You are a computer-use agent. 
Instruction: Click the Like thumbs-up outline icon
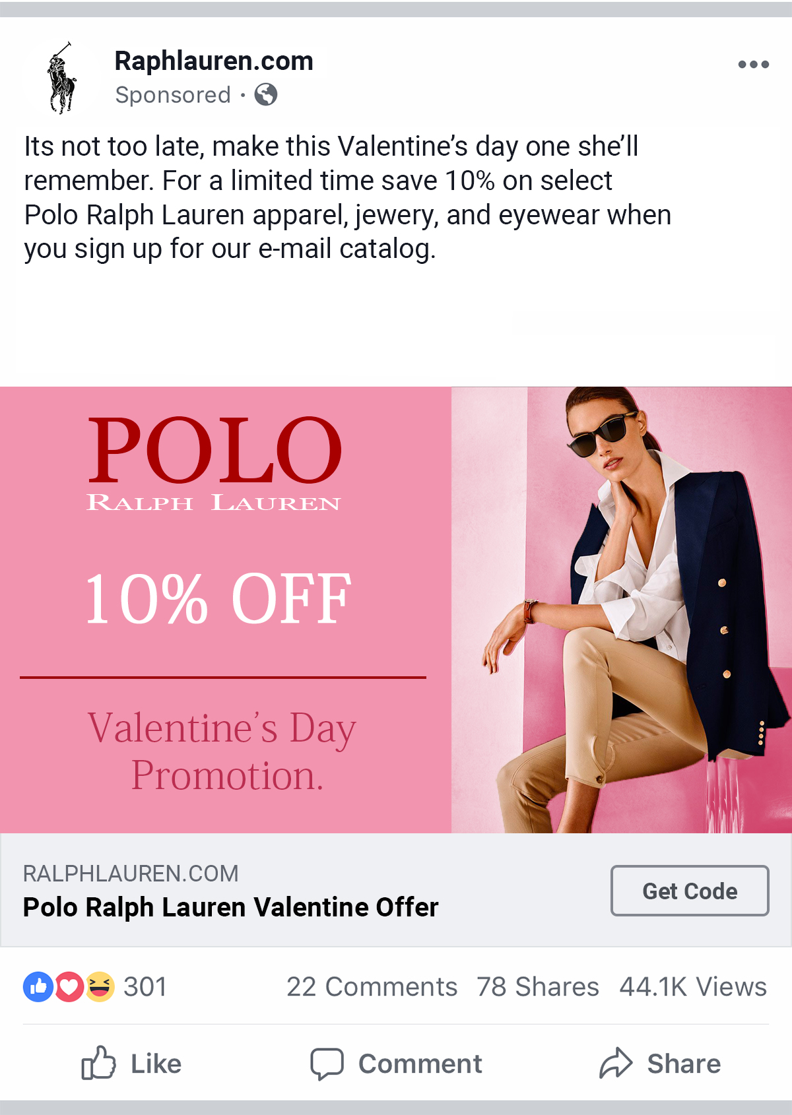tap(98, 1063)
